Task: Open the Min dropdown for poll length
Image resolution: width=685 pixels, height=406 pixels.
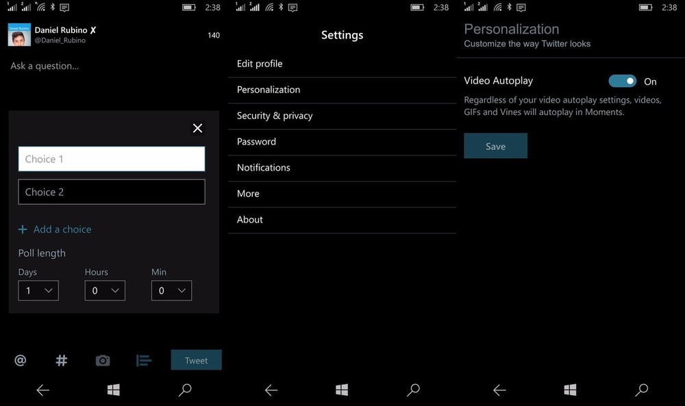Action: [171, 290]
